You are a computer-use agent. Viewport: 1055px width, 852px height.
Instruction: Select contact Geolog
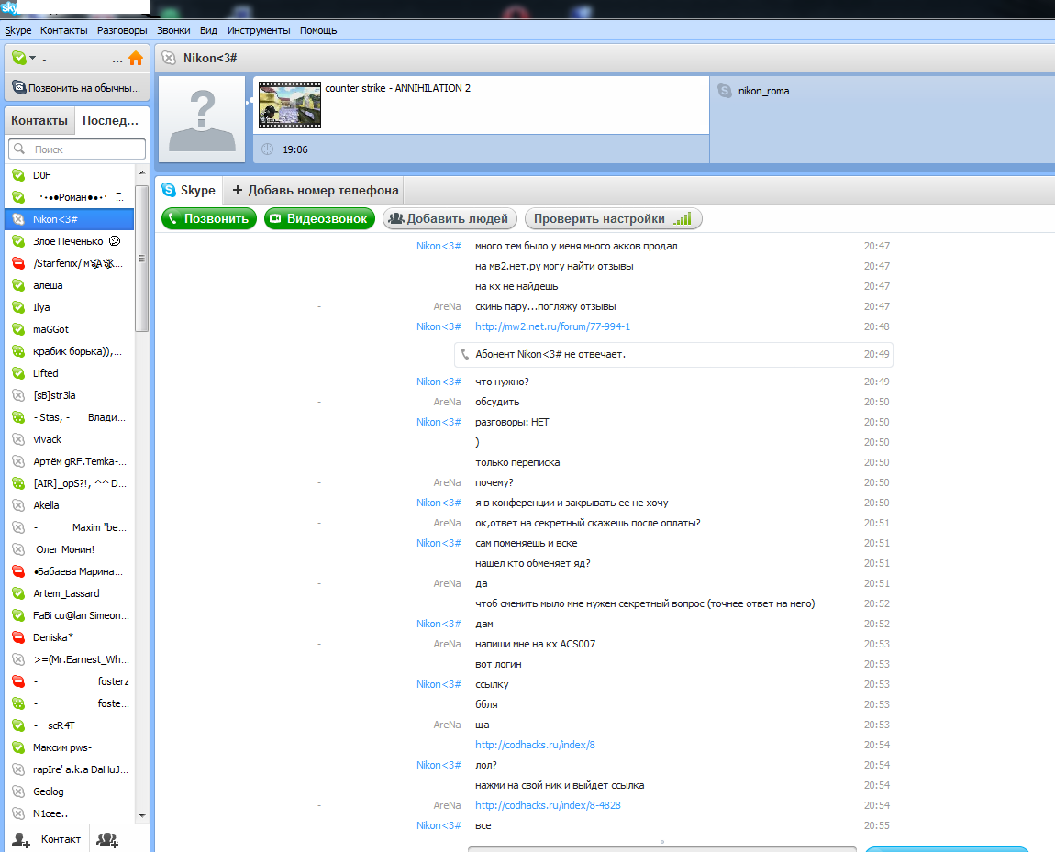[x=70, y=791]
